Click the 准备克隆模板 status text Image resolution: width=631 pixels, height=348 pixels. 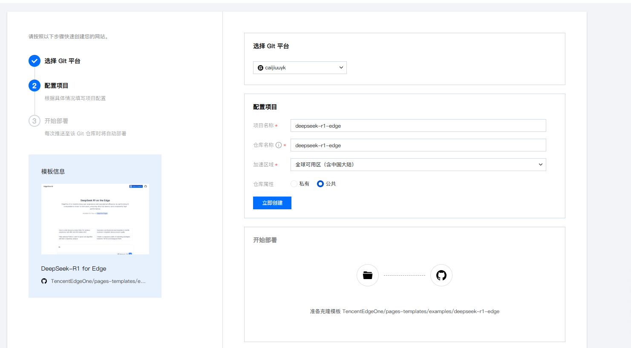coord(404,311)
